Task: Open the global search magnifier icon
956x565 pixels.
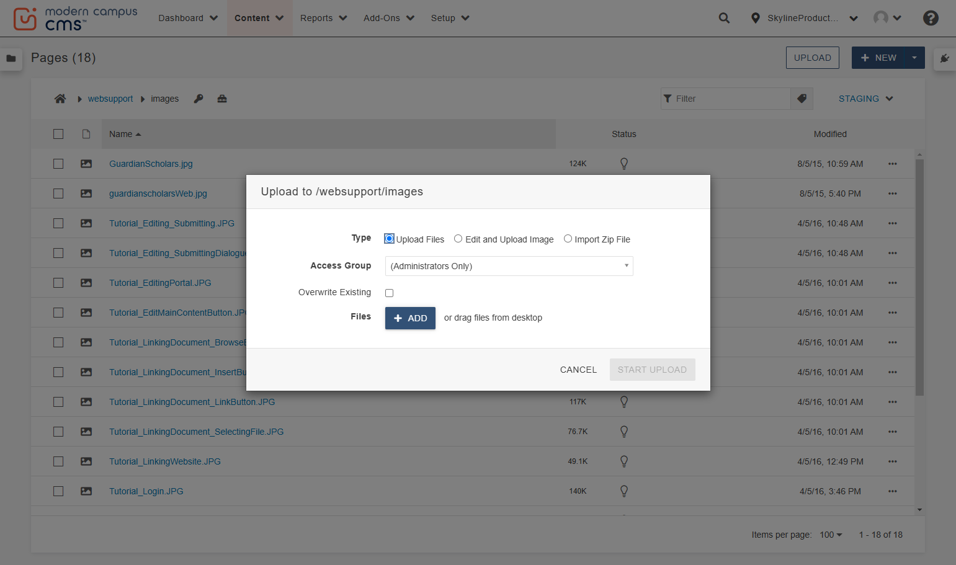Action: 724,18
